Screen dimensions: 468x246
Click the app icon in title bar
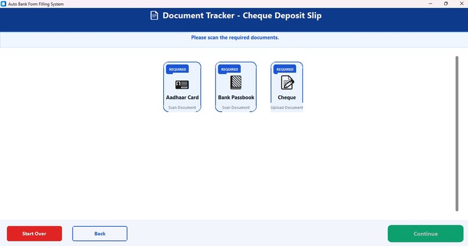(x=3, y=4)
